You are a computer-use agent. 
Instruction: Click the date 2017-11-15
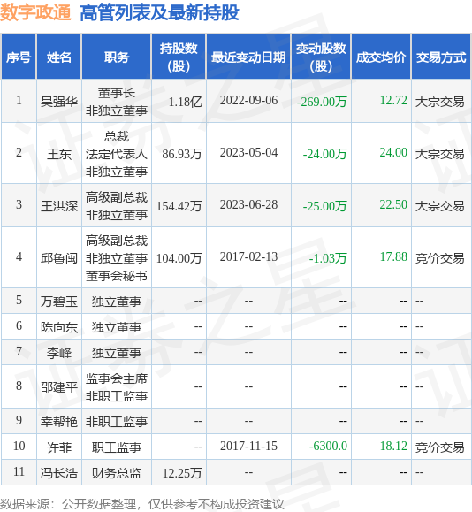tap(248, 446)
